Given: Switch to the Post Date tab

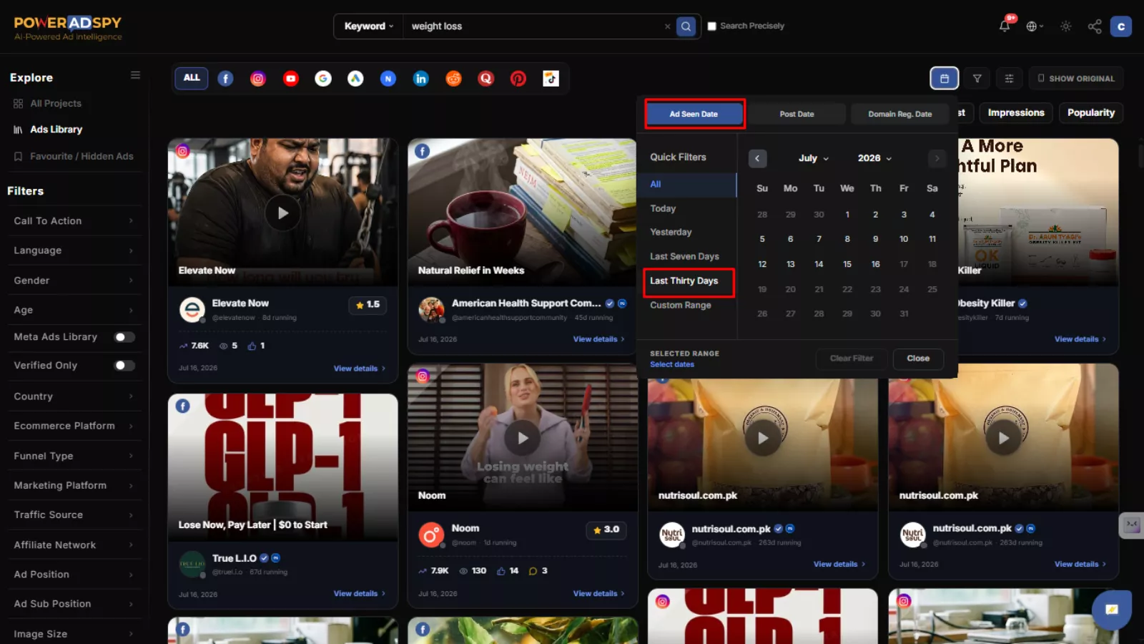Looking at the screenshot, I should (x=797, y=114).
